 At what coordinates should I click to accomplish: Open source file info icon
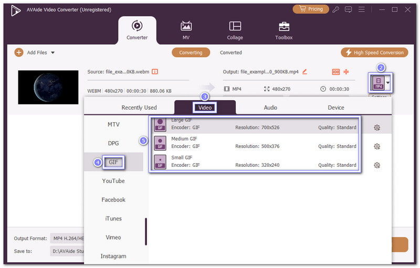(155, 72)
